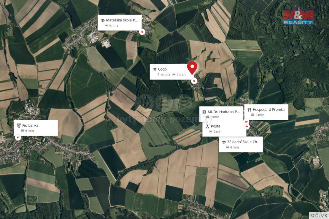Click the arrow marker below the Coop card

194,81
